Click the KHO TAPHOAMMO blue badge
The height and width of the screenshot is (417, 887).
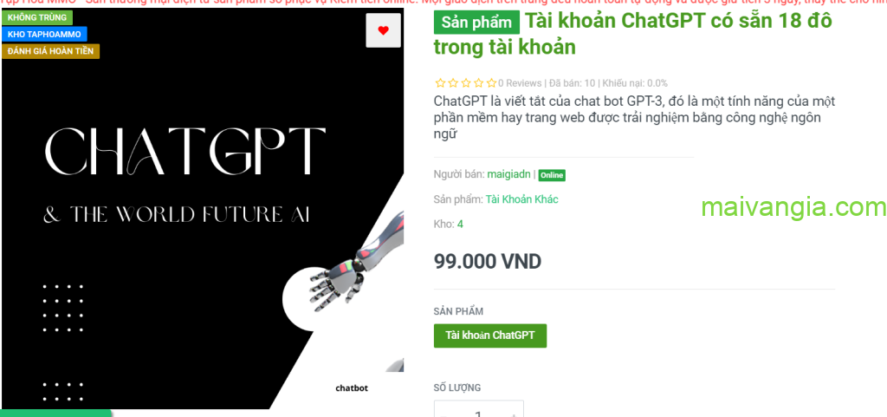coord(44,35)
